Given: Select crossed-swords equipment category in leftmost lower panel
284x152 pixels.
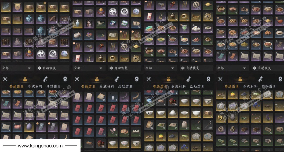Looking at the screenshot, I should (x=5, y=79).
